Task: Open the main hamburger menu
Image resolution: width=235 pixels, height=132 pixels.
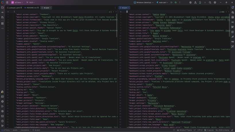Action: click(7, 2)
